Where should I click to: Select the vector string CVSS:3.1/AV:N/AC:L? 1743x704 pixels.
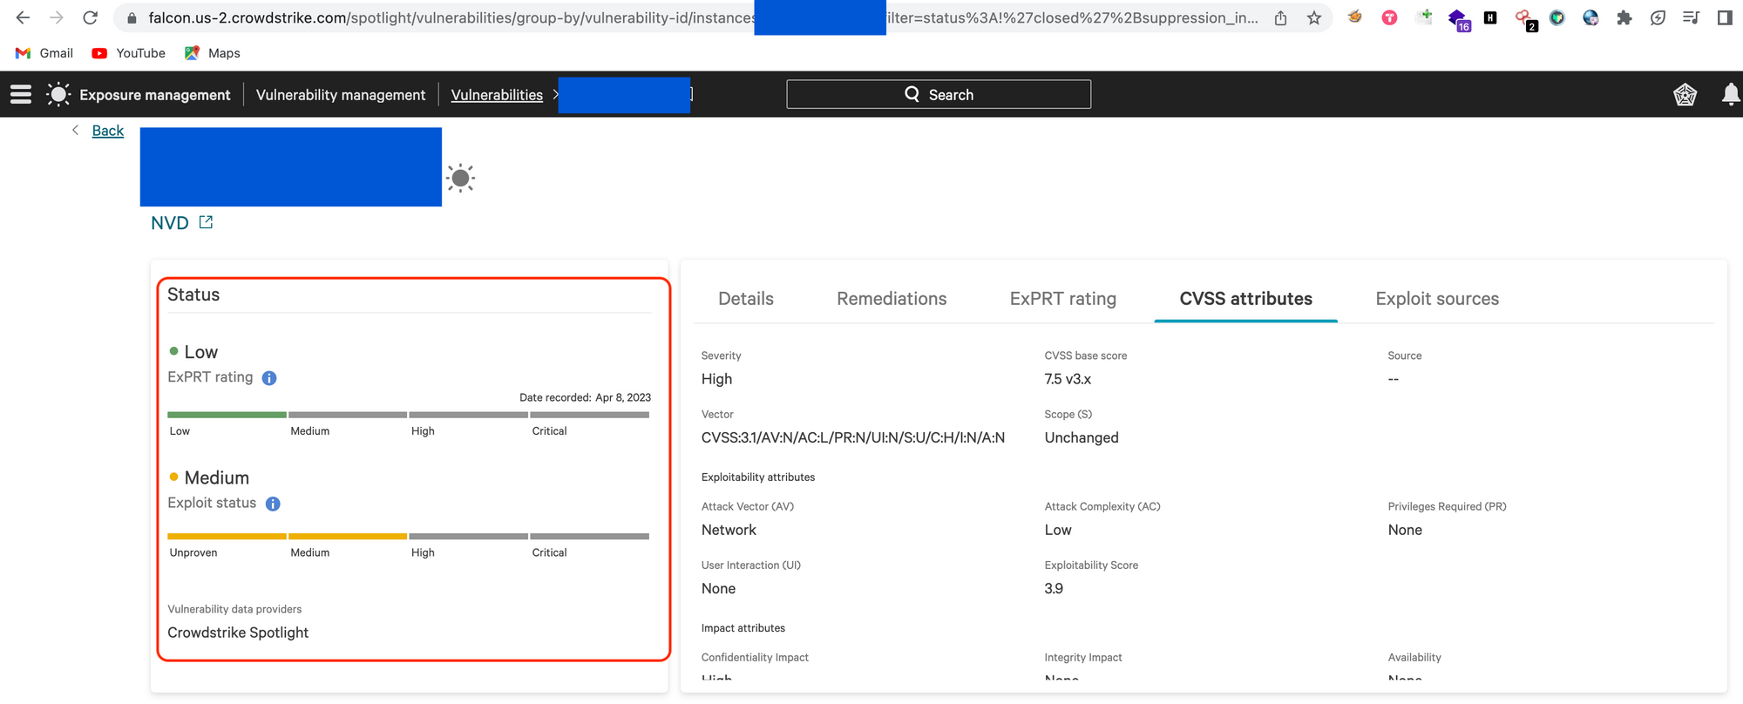853,437
